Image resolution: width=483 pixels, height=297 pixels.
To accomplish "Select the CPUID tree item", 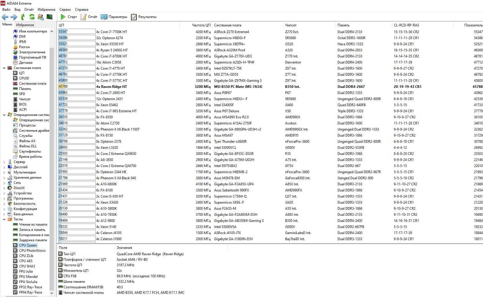I will click(x=24, y=78).
